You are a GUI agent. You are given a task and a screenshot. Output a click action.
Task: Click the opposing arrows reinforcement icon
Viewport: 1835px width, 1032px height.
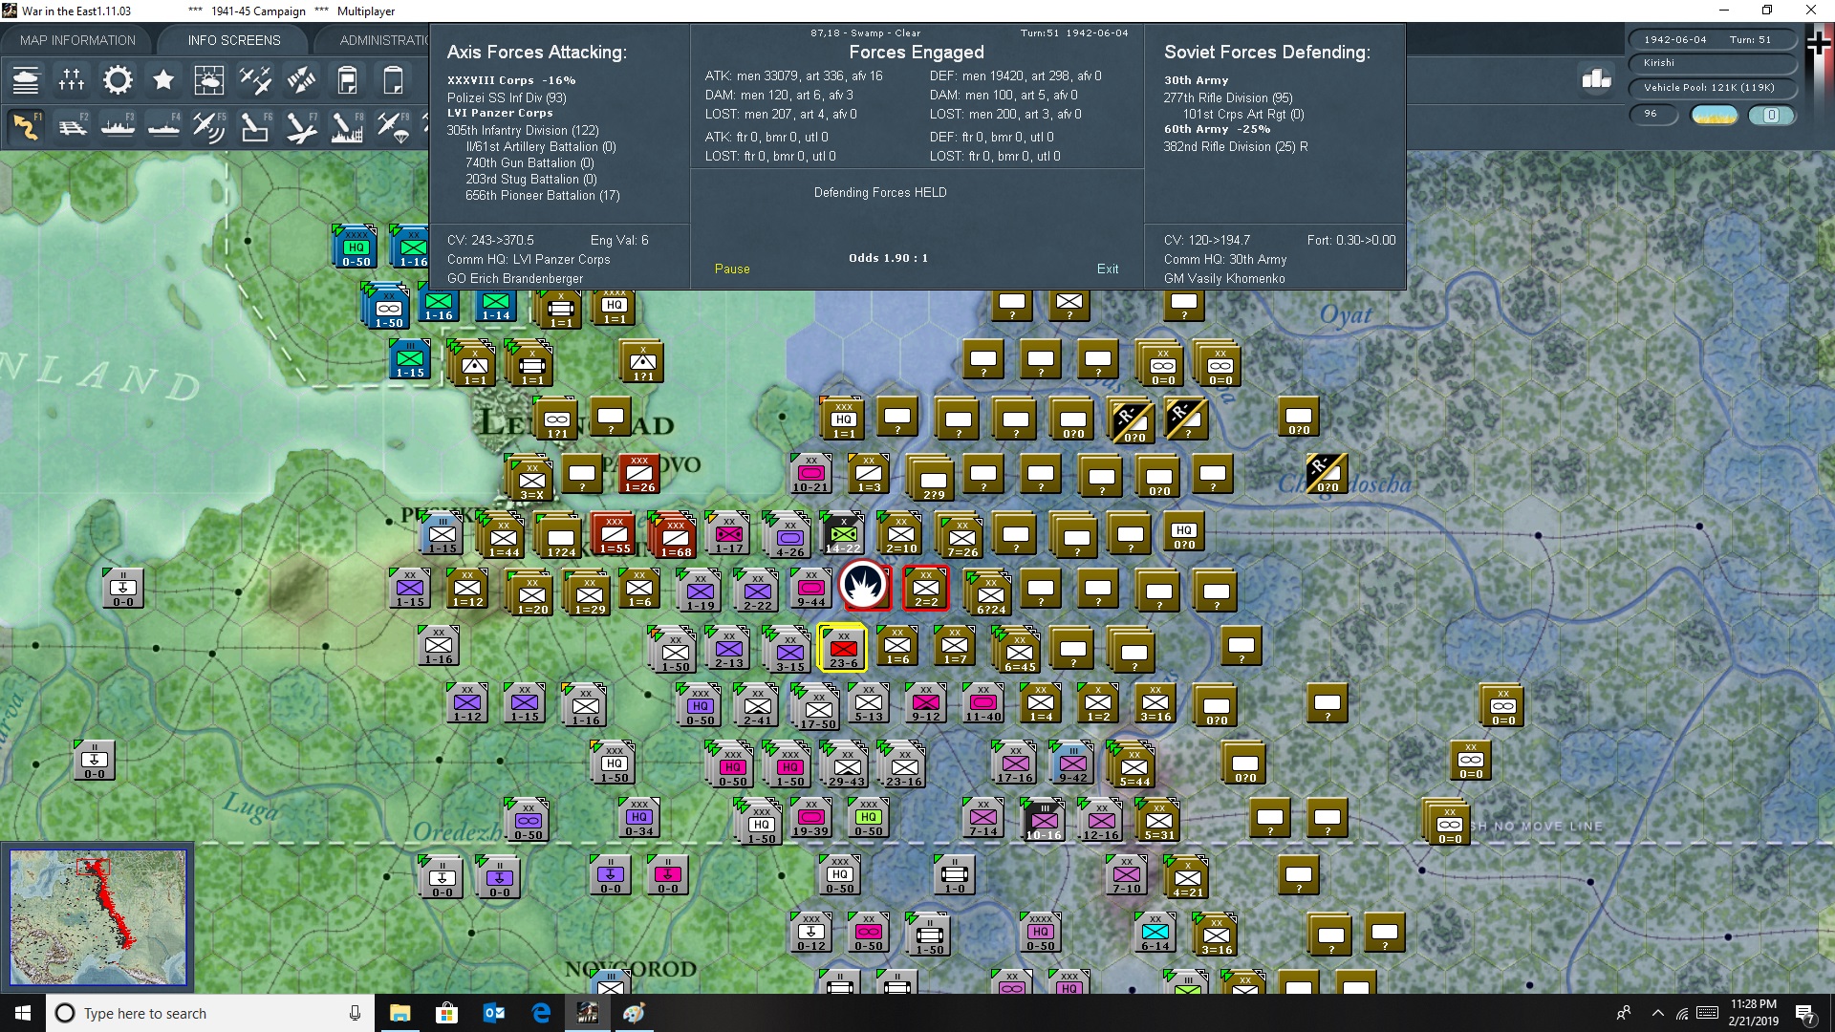coord(301,80)
